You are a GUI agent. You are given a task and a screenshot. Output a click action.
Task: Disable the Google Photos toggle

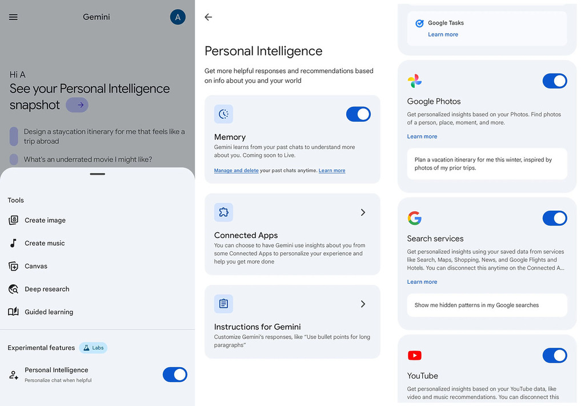tap(554, 81)
